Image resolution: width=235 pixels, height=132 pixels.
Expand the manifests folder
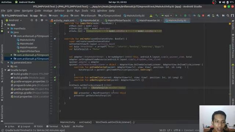click(8, 29)
